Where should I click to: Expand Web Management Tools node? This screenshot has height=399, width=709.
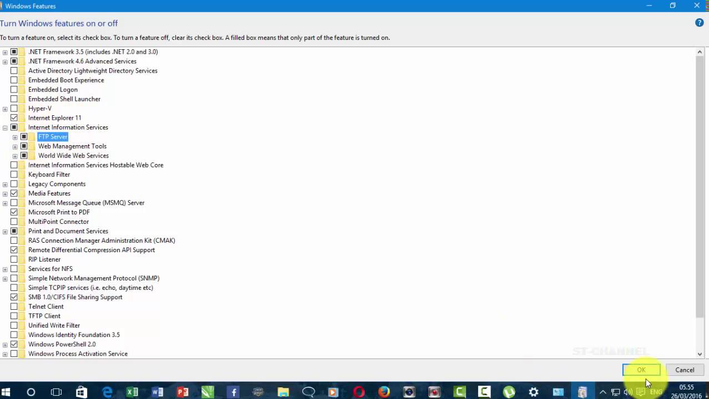click(x=15, y=146)
